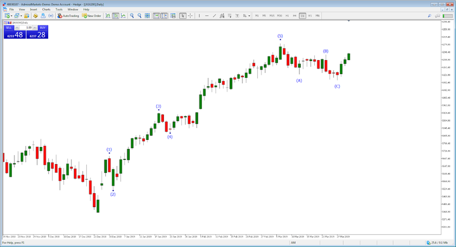Toggle the Data Window icon
The width and height of the screenshot is (456, 247).
35,16
